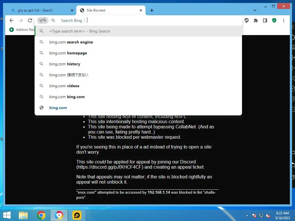Select the active browser taskbar icon
The image size is (295, 221).
point(59,215)
